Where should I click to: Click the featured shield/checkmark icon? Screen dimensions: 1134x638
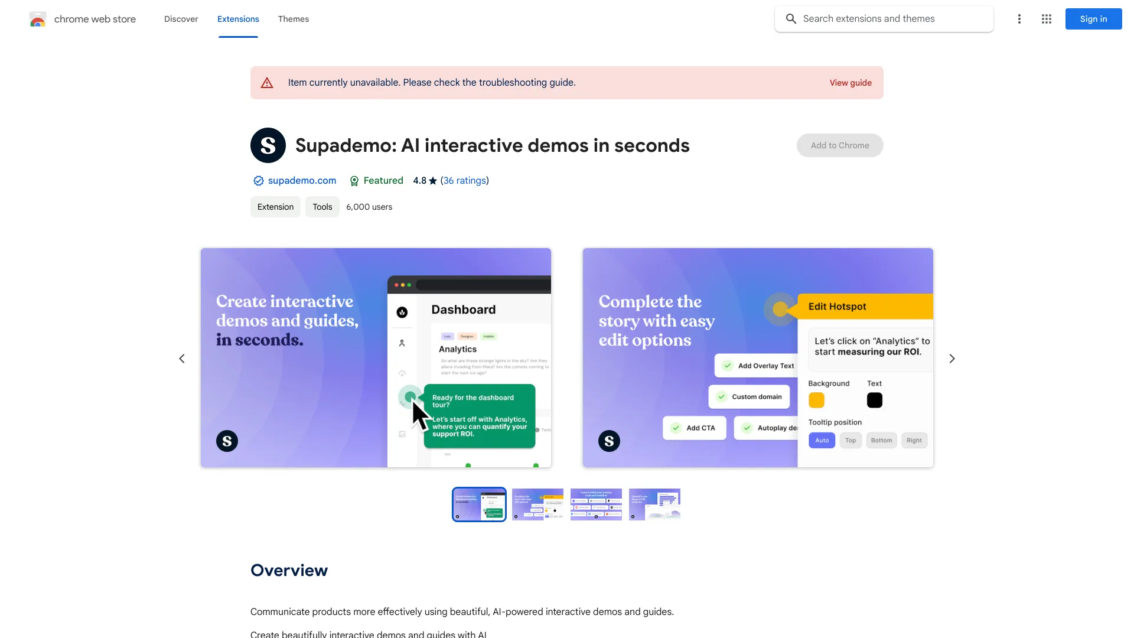tap(354, 181)
